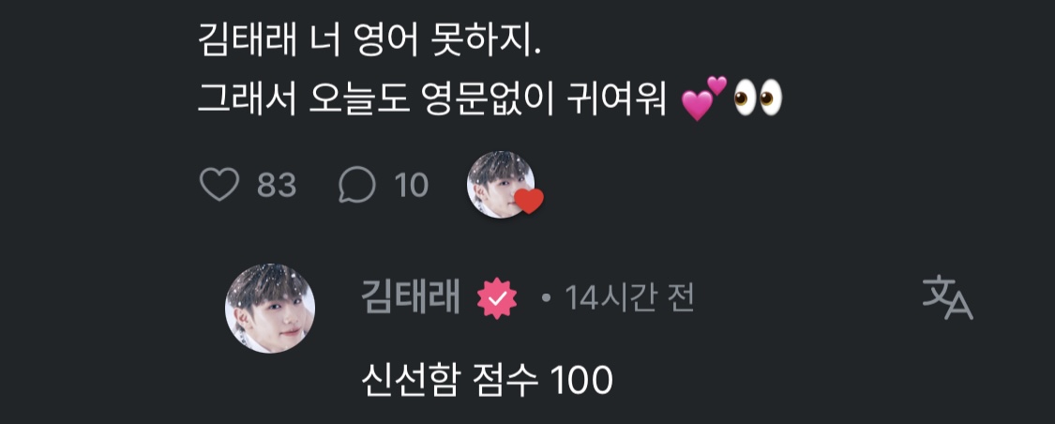Click the name 김태래 in the post's first line
1055x424 pixels.
pos(247,41)
